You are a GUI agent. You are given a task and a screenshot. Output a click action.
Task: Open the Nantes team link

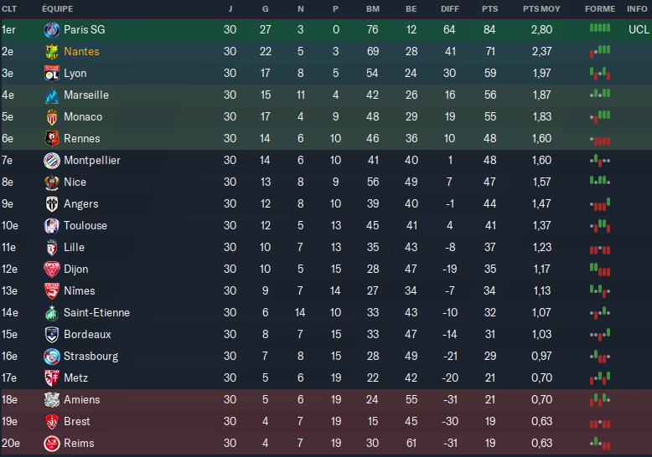[81, 52]
